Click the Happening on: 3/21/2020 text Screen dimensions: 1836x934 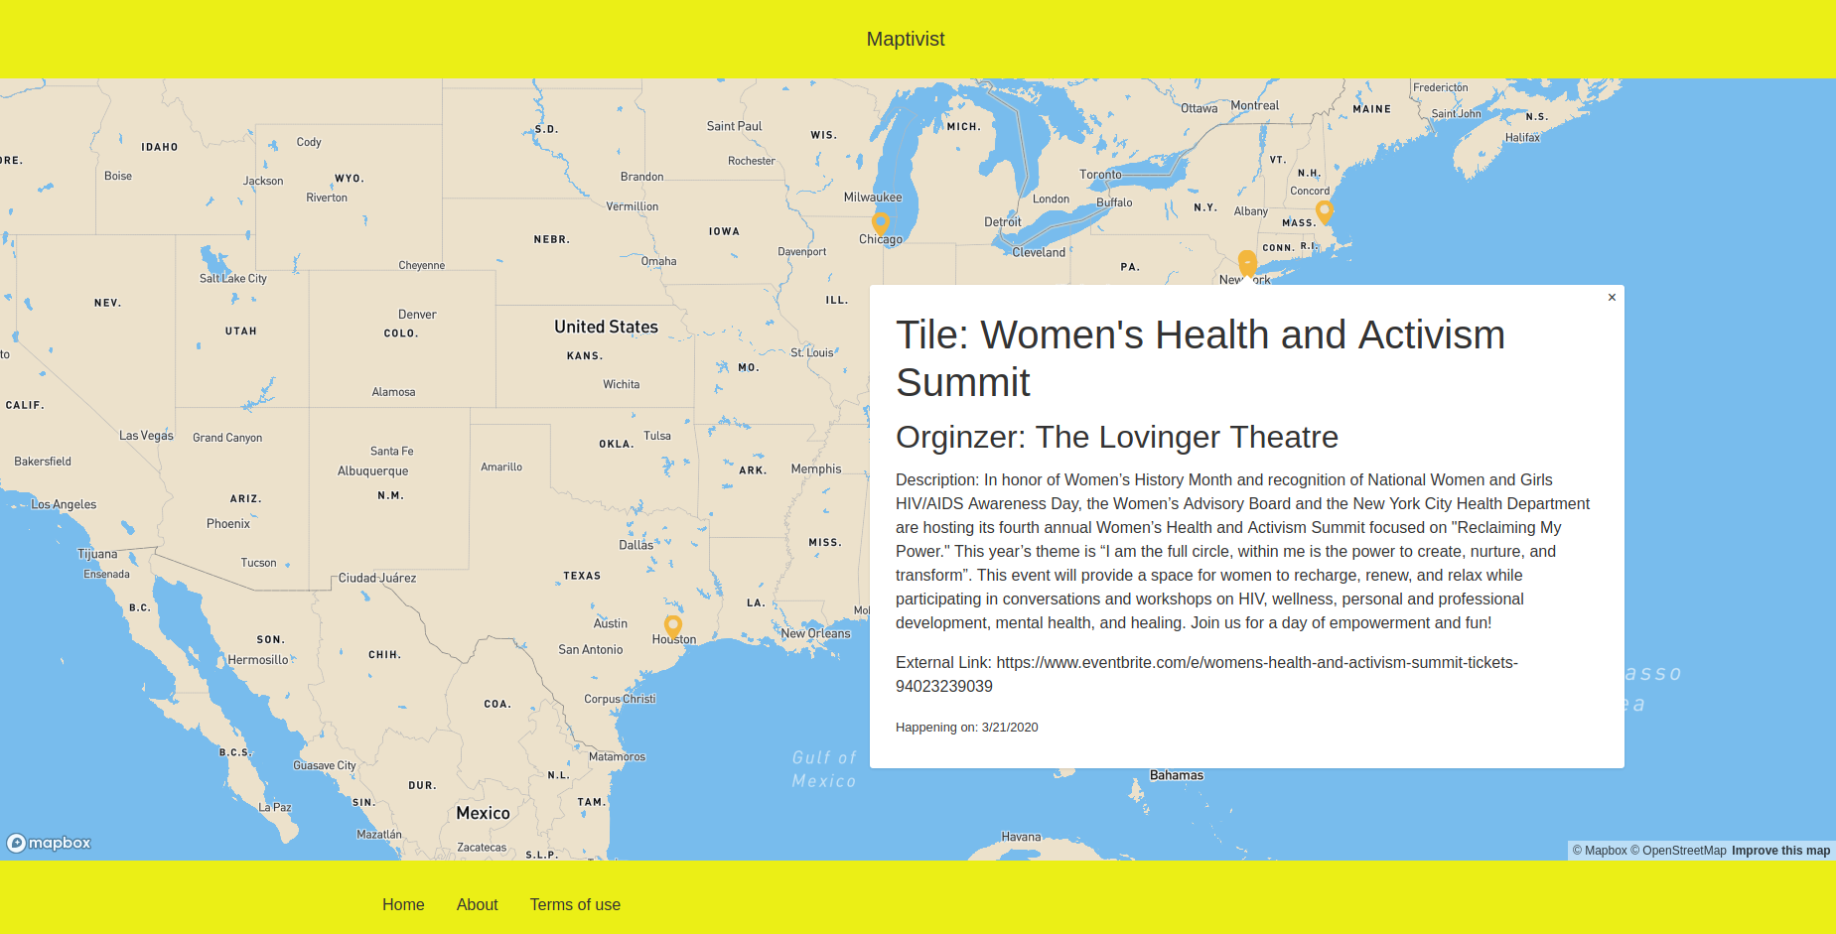tap(967, 728)
